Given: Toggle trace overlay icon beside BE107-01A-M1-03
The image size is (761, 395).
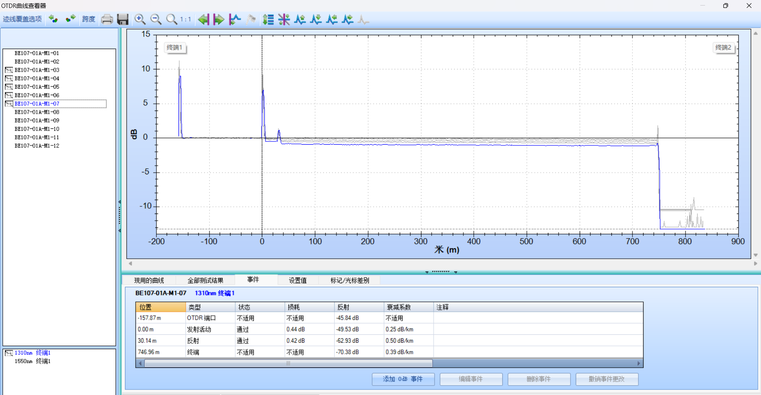Looking at the screenshot, I should 9,70.
